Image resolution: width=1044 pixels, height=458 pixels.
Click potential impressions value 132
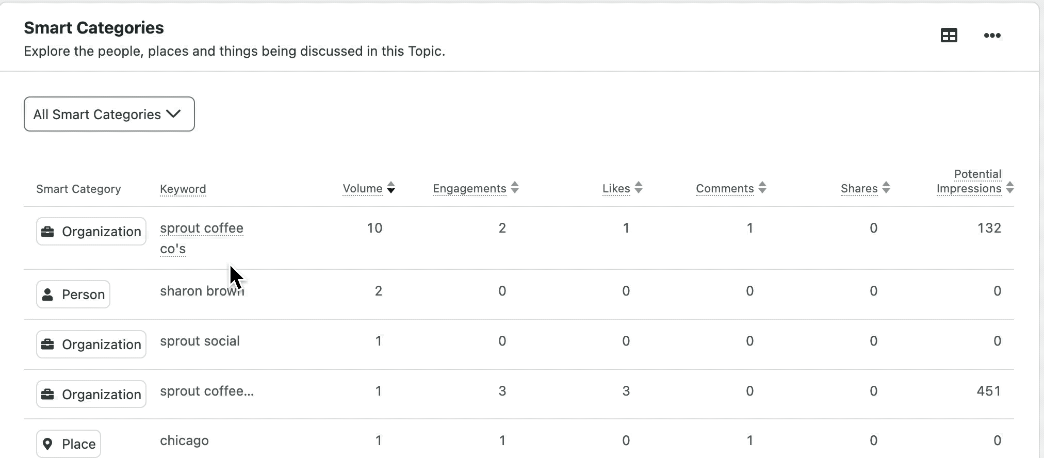click(x=989, y=228)
